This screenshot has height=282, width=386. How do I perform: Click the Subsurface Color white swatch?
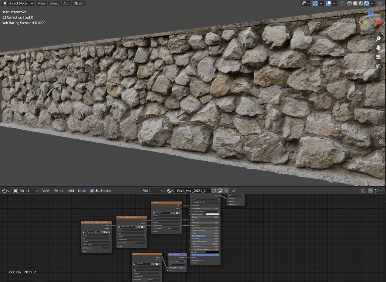tap(212, 214)
